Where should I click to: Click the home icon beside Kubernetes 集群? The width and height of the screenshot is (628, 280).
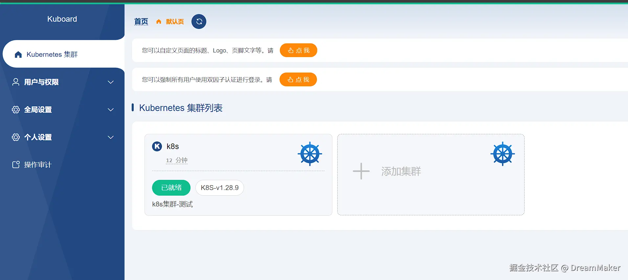[x=18, y=54]
